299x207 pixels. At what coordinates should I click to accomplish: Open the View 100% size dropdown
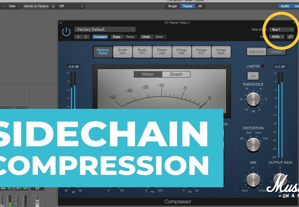click(x=277, y=37)
